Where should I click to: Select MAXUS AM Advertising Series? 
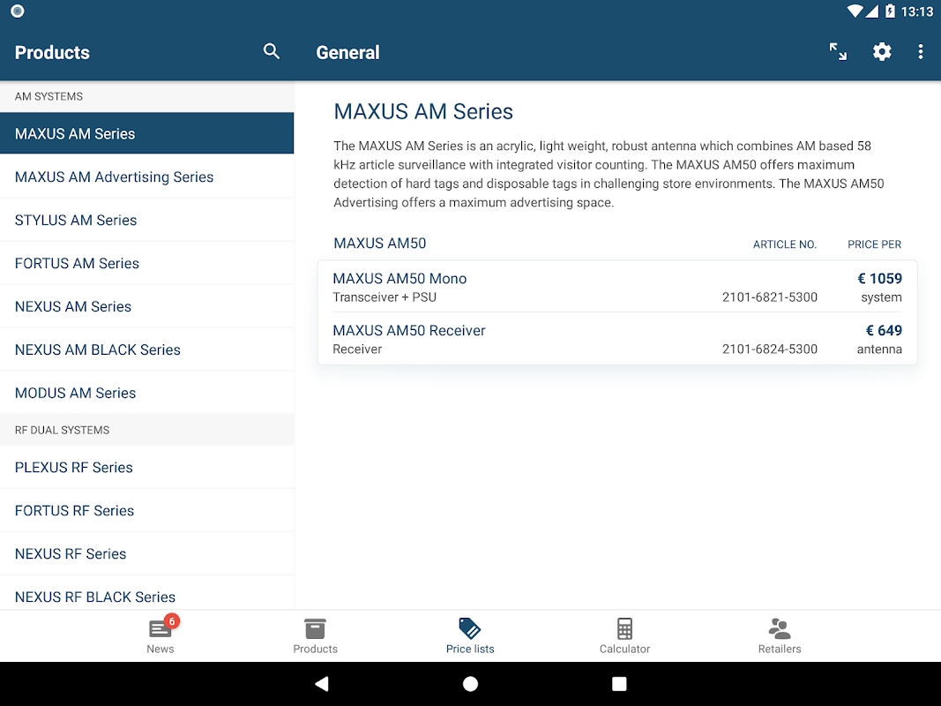(147, 176)
